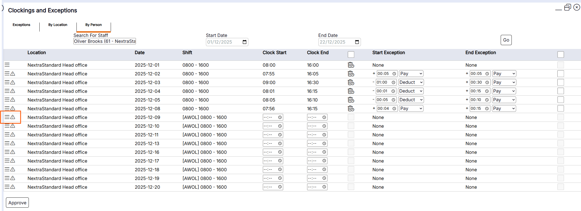Image resolution: width=581 pixels, height=211 pixels.
Task: Open the row menu for 2025-12-01
Action: point(7,65)
